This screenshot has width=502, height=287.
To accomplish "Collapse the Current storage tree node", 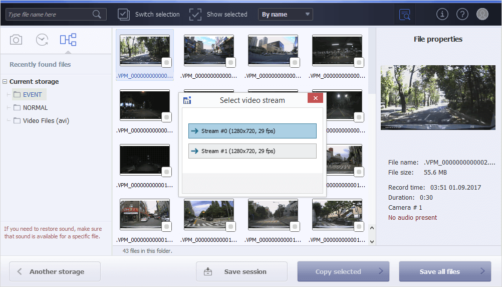I will point(5,81).
